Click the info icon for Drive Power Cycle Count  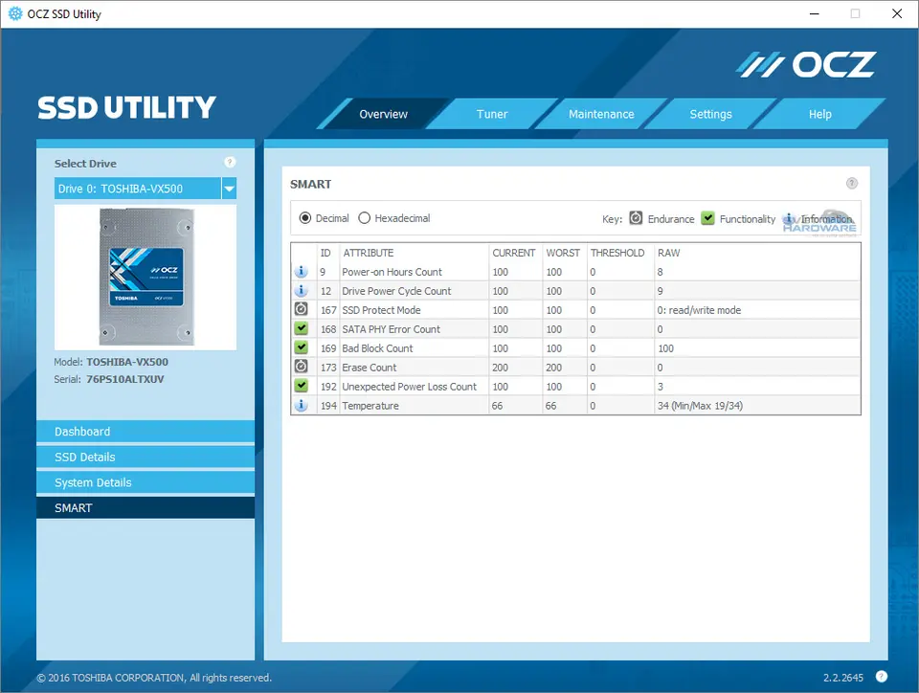[302, 291]
